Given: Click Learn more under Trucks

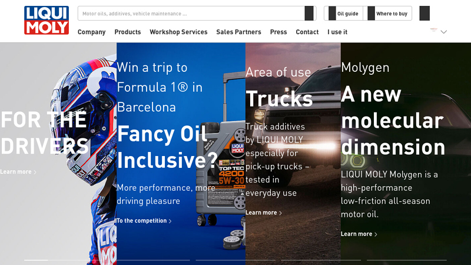Looking at the screenshot, I should 264,213.
